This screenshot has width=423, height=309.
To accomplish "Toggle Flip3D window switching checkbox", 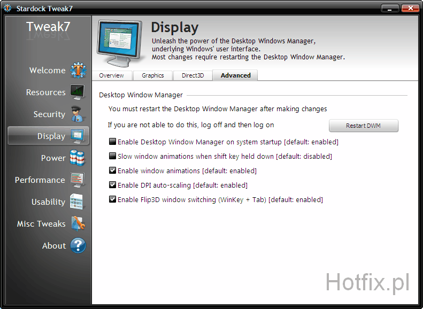I will pos(112,199).
